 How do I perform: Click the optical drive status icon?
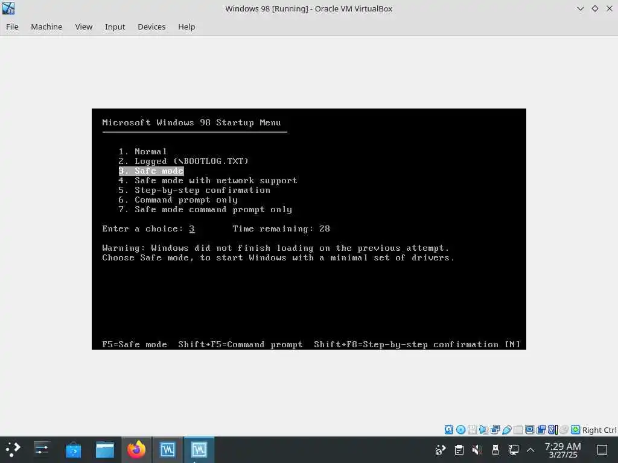click(460, 429)
